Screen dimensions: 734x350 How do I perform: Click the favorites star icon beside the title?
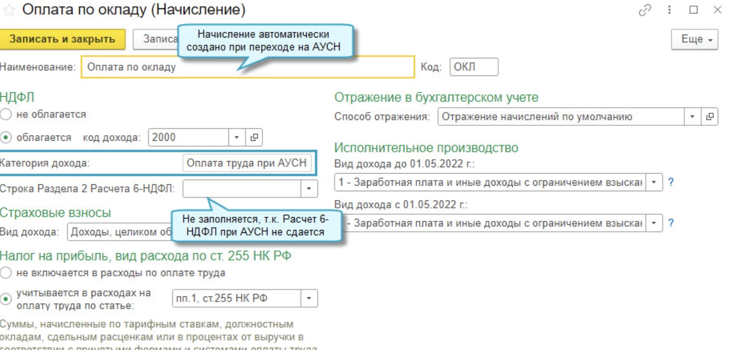tap(9, 10)
